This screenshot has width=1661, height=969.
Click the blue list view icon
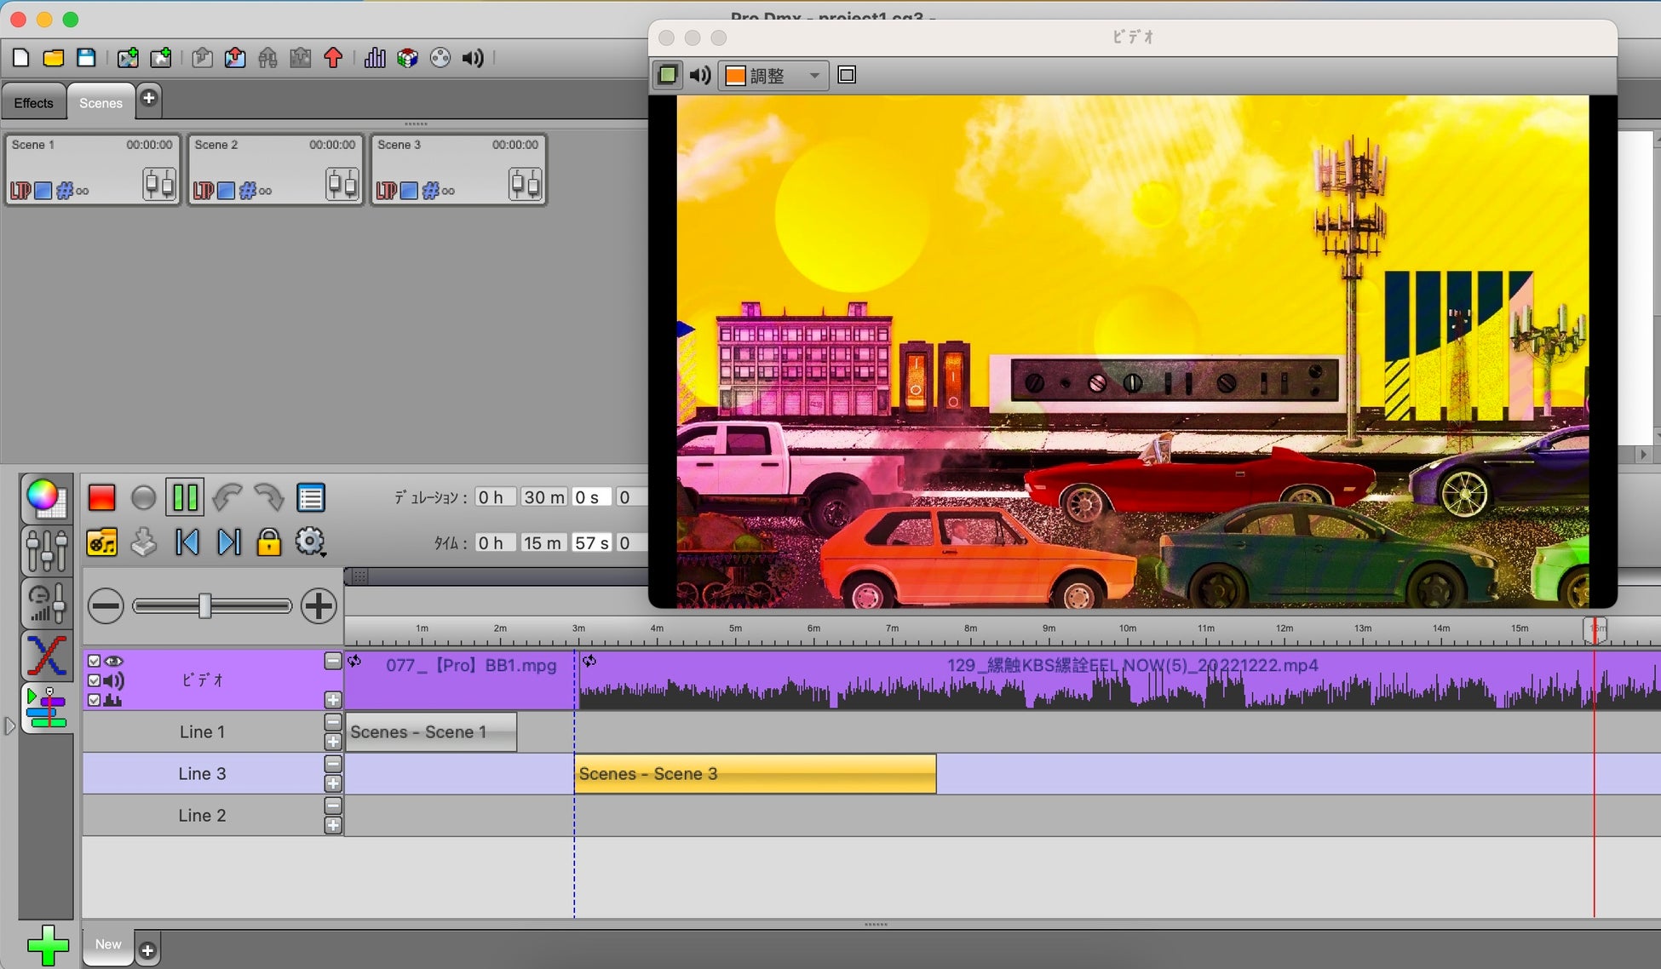[310, 497]
